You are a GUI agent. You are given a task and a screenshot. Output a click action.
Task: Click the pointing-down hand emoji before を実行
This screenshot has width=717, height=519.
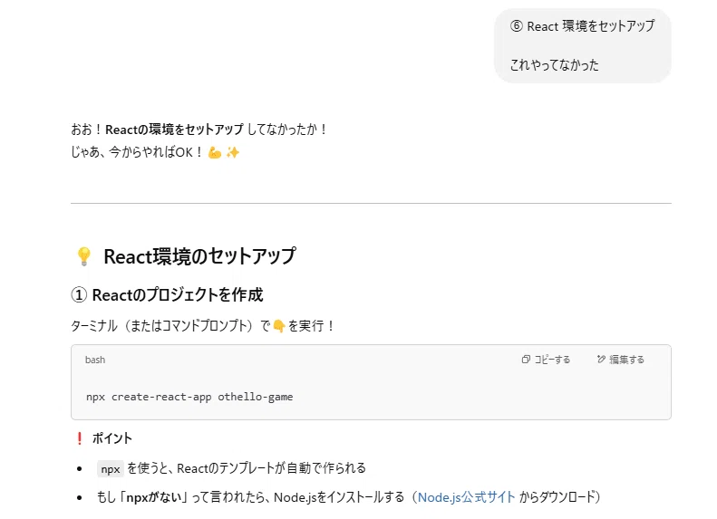pyautogui.click(x=279, y=326)
